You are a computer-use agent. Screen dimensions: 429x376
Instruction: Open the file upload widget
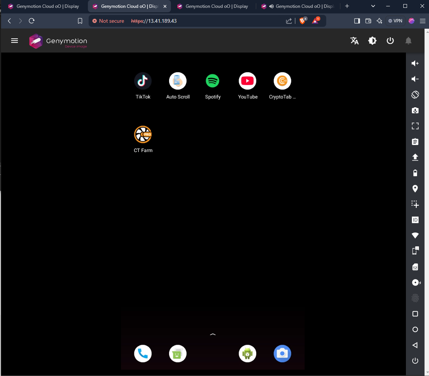coord(415,157)
